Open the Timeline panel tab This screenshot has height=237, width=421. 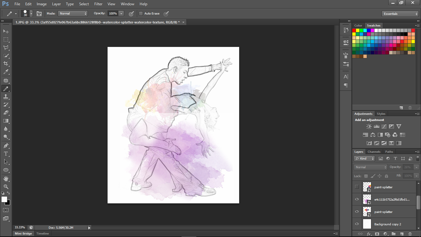click(x=43, y=234)
